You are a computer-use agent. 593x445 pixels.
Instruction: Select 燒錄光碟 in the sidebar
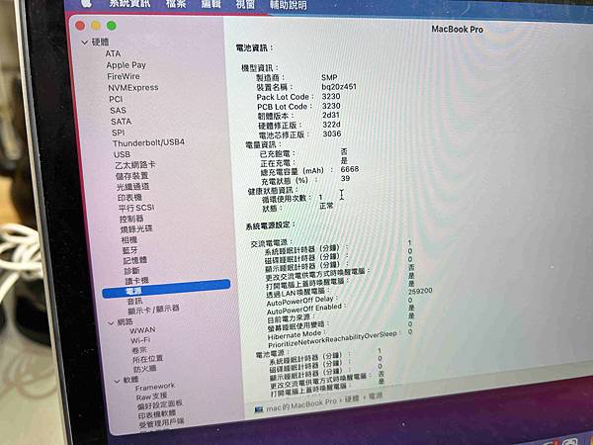point(136,229)
